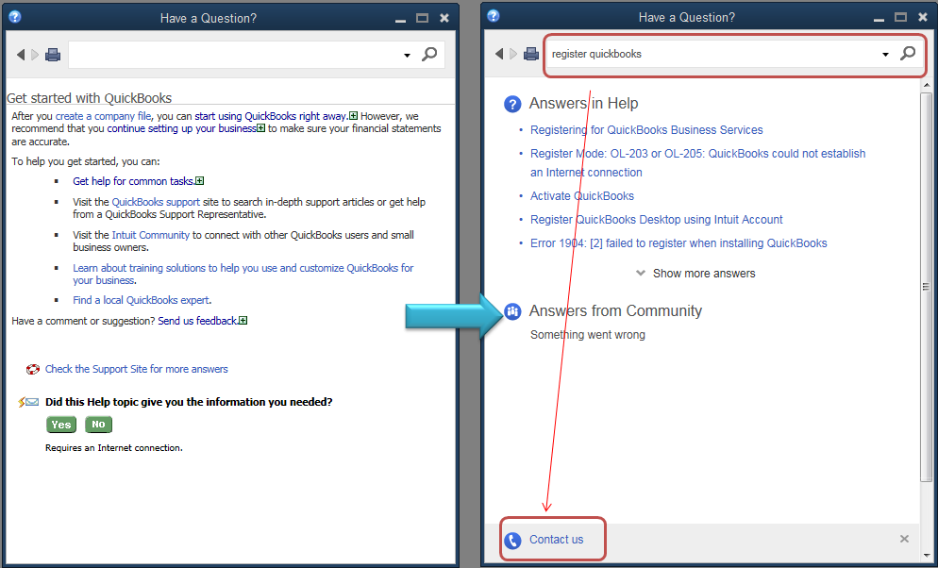Click the green No button
This screenshot has height=568, width=938.
point(99,425)
